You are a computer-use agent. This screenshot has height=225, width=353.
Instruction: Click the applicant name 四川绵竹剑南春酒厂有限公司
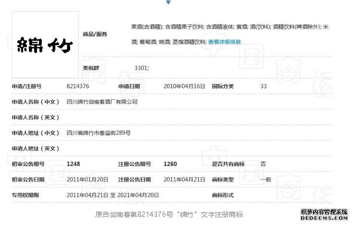[102, 102]
